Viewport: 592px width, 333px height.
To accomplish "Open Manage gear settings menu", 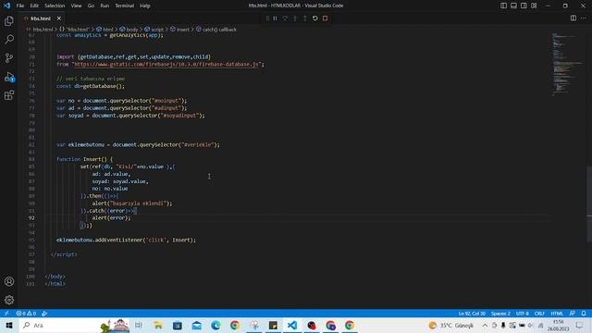I will 9,300.
